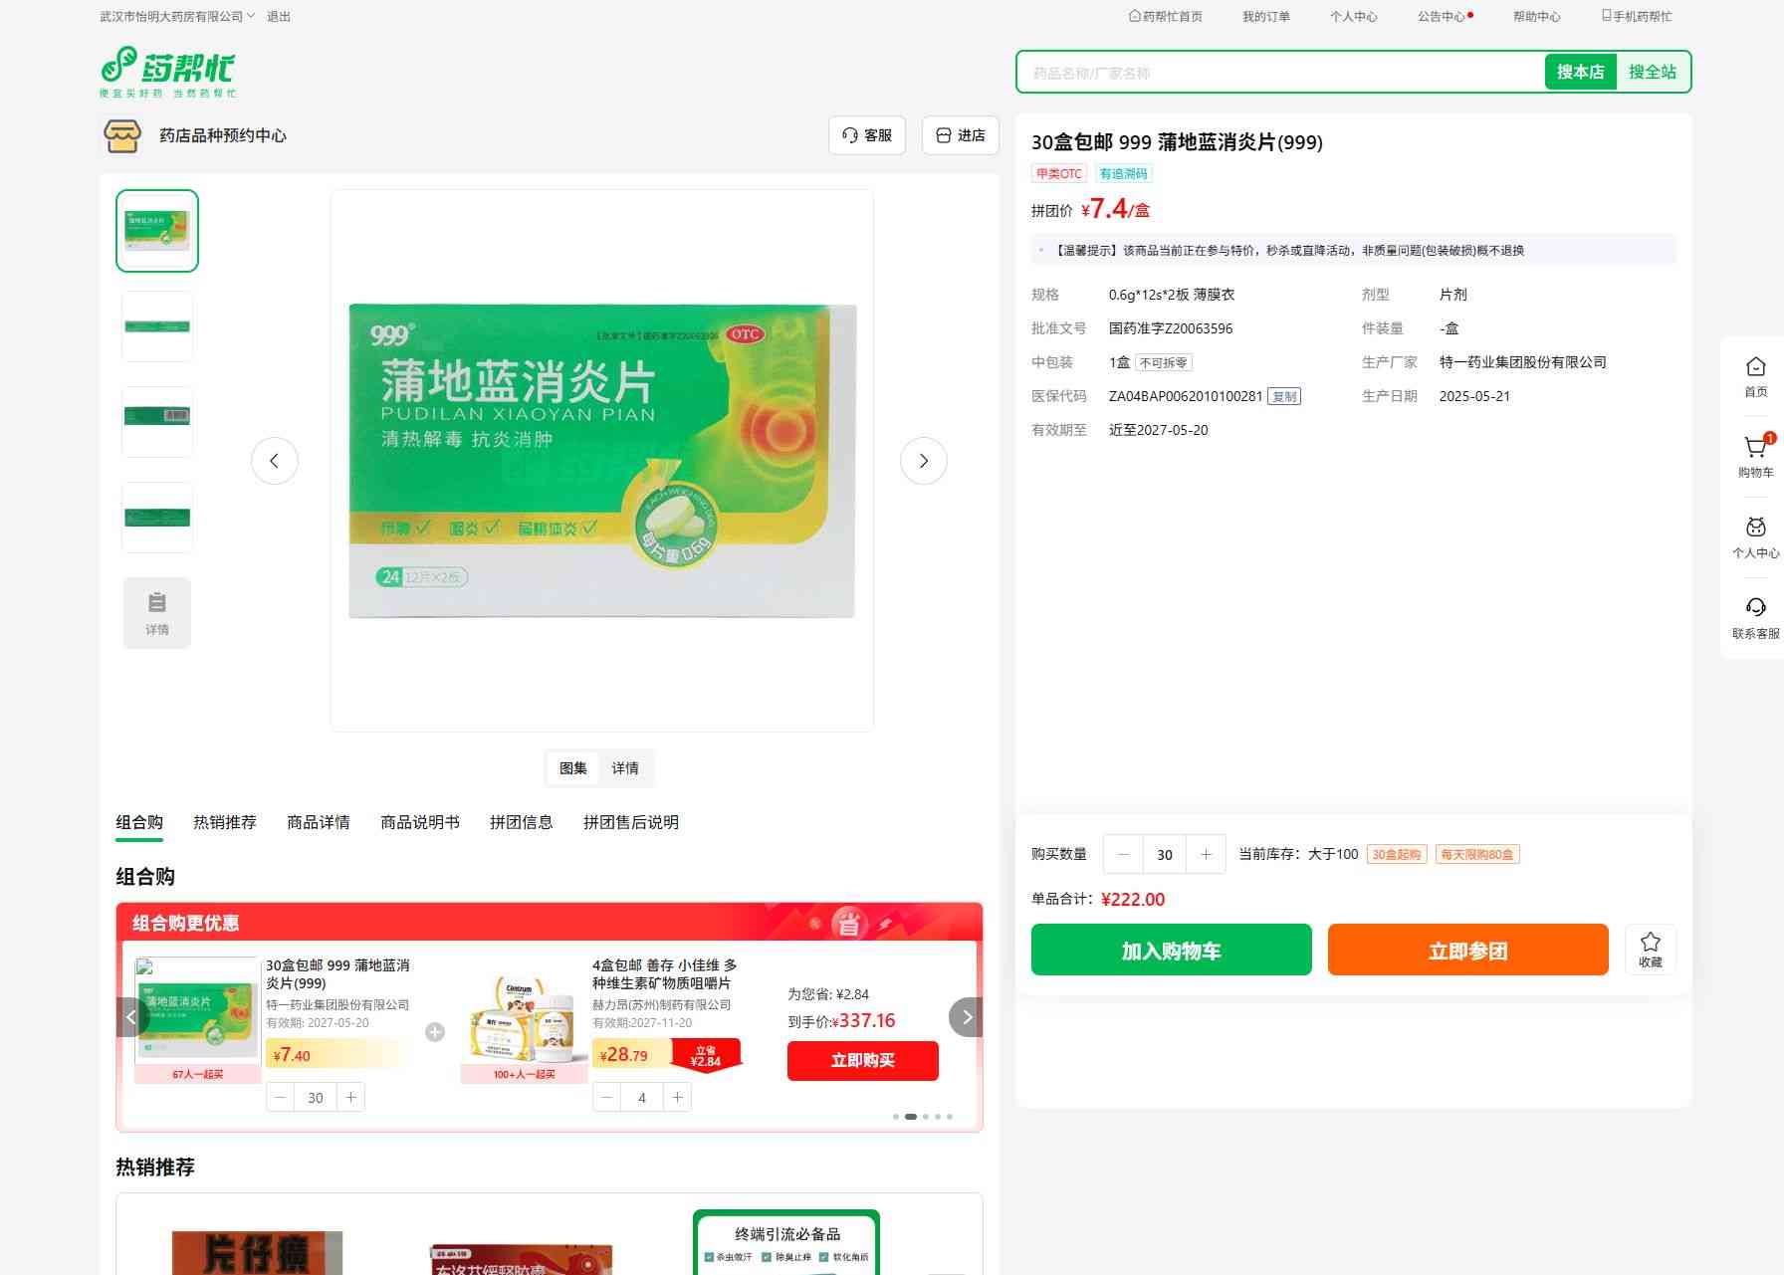Viewport: 1784px width, 1275px height.
Task: Open the 拼团信息 tab
Action: [x=521, y=822]
